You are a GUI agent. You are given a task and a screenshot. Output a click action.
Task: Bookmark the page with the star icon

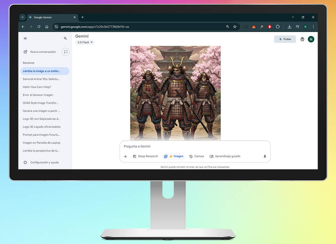point(235,26)
